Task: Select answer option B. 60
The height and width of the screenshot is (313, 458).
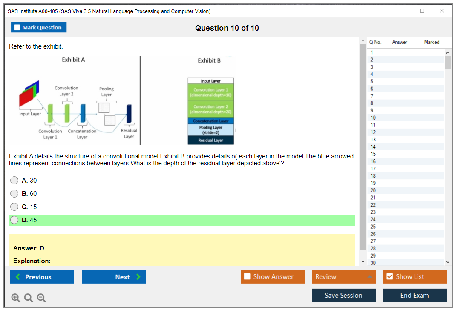Action: pyautogui.click(x=14, y=194)
